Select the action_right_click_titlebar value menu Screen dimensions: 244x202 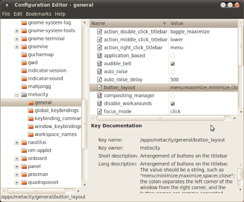pos(176,48)
